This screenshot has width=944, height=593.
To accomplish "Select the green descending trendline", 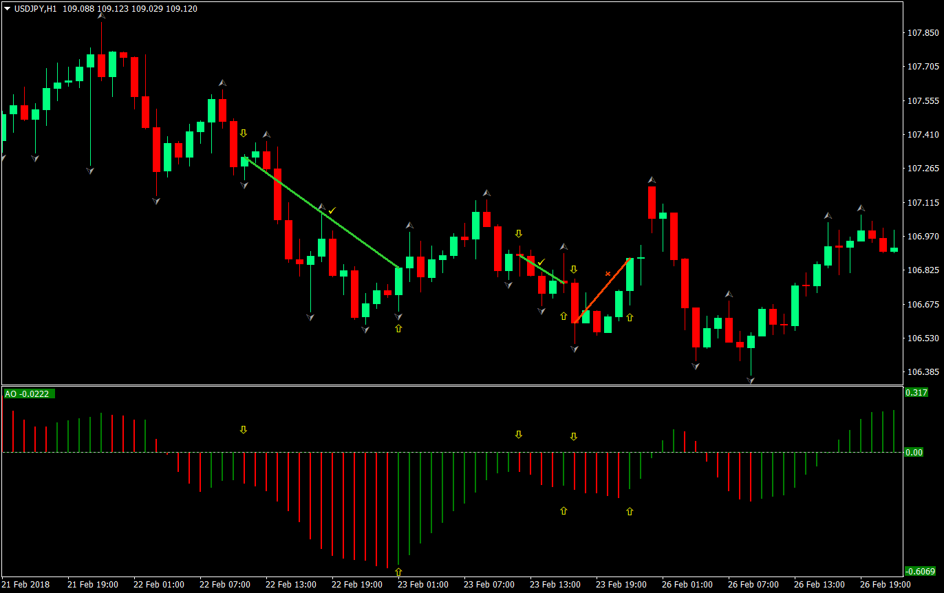I will pos(323,213).
